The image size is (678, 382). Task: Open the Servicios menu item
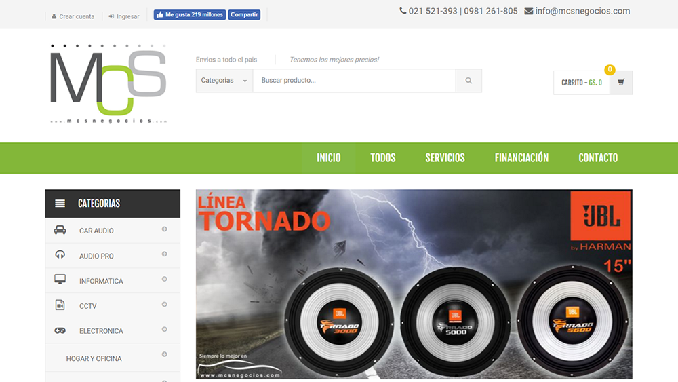pos(445,158)
